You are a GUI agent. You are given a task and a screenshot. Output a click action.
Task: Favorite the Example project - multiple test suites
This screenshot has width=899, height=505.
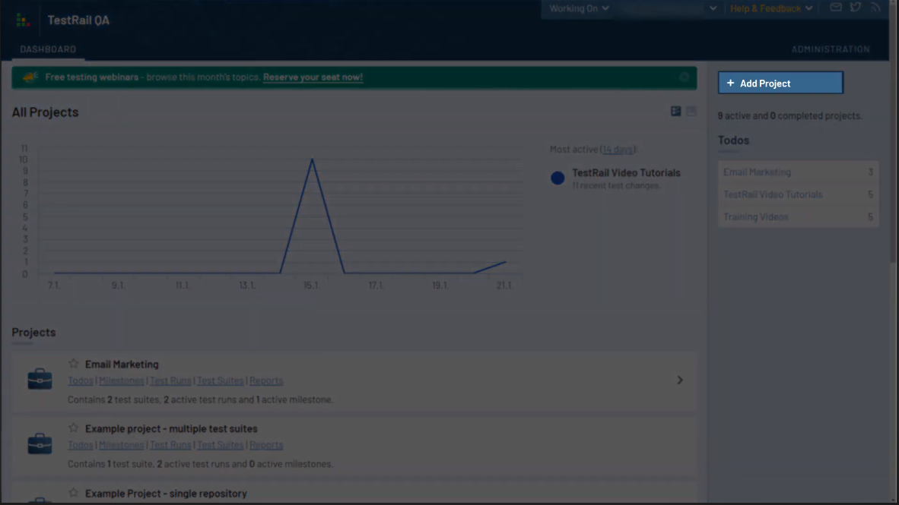(x=74, y=428)
